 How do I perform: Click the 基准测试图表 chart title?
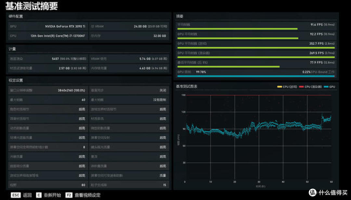coord(187,87)
